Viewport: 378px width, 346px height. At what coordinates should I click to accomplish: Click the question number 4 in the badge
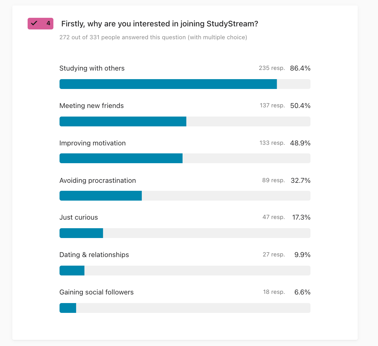pyautogui.click(x=48, y=23)
